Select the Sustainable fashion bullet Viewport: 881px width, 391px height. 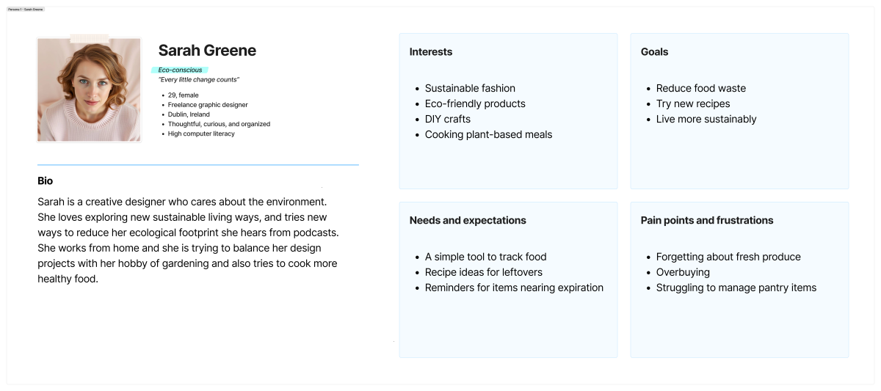pyautogui.click(x=470, y=88)
